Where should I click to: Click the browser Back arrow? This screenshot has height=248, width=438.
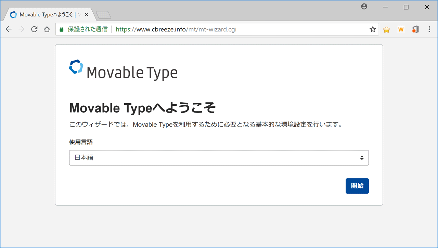coord(9,29)
